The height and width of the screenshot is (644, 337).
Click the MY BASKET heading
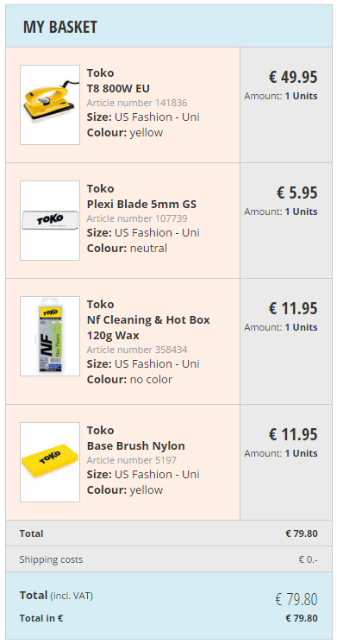[60, 27]
